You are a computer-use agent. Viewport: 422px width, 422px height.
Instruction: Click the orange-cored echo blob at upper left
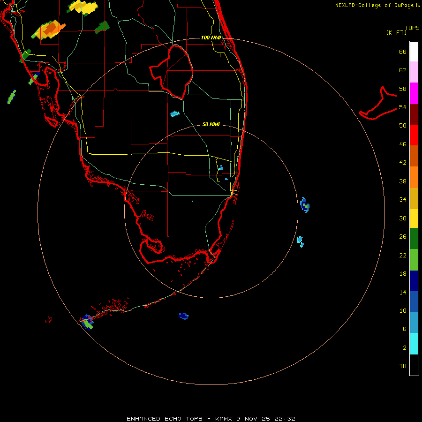(48, 30)
